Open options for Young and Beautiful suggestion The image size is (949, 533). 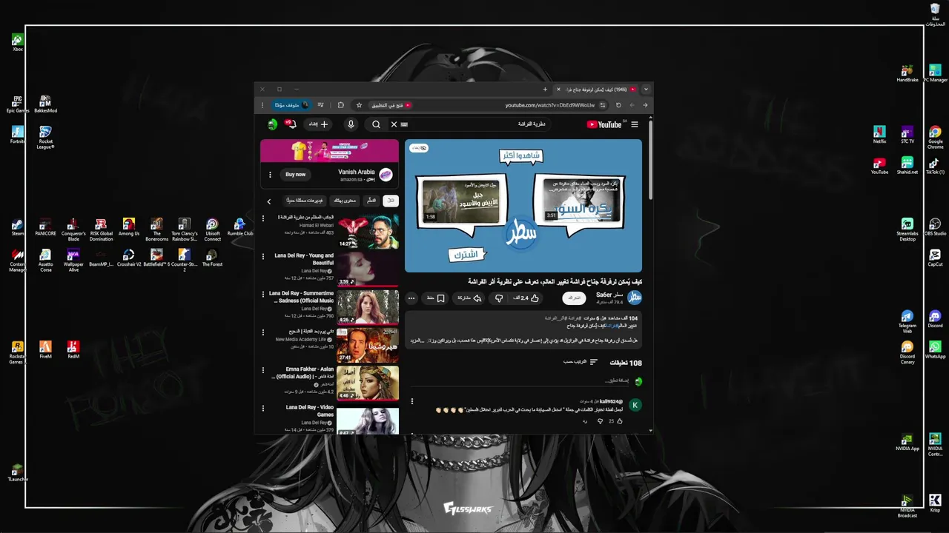click(x=262, y=256)
